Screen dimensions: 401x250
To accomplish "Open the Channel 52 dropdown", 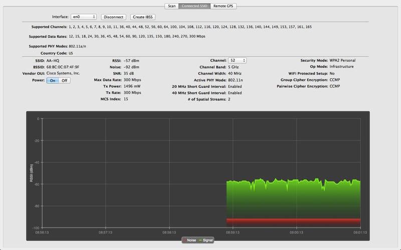I will tap(237, 60).
